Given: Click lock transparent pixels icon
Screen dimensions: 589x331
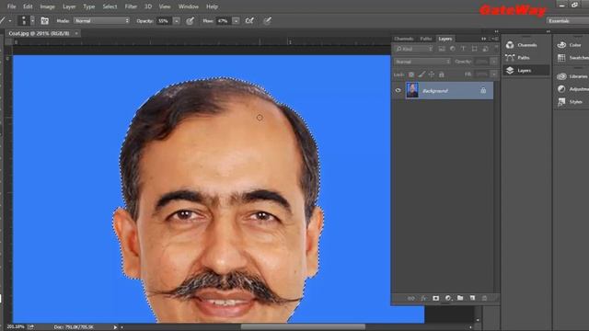Looking at the screenshot, I should pyautogui.click(x=411, y=74).
